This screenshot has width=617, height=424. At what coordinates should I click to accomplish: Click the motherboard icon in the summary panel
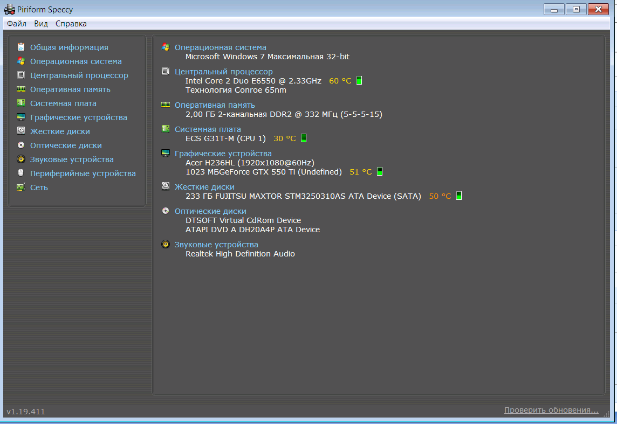[166, 129]
